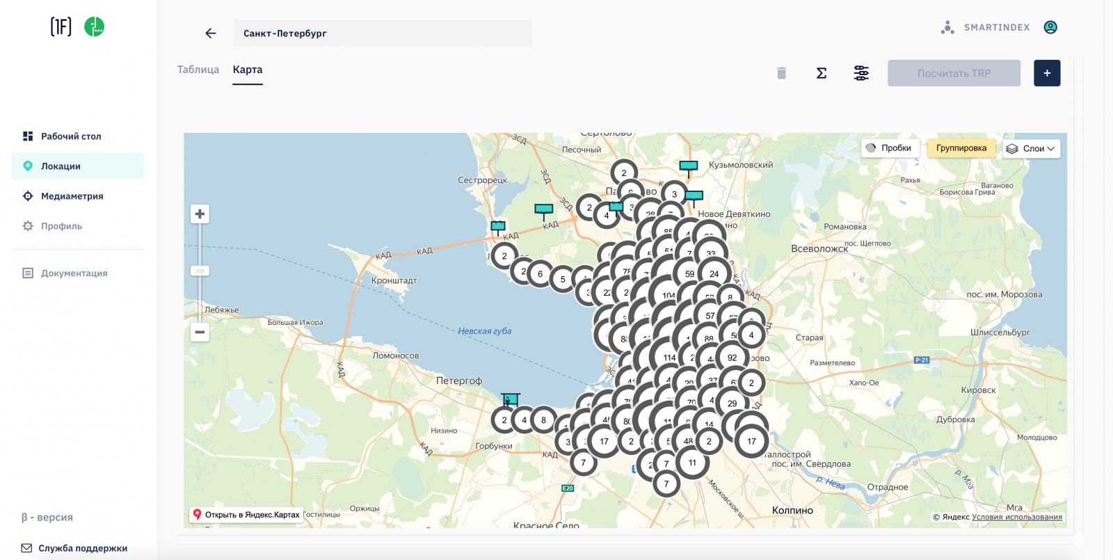Click the billboard marker near Новое Девяткино
Viewport: 1113px width, 560px height.
click(x=694, y=198)
